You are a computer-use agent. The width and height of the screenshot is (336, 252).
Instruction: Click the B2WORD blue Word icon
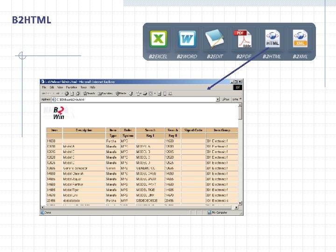click(187, 39)
